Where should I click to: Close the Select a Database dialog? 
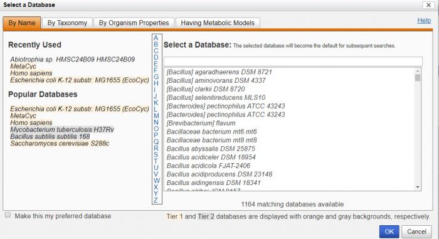[428, 5]
